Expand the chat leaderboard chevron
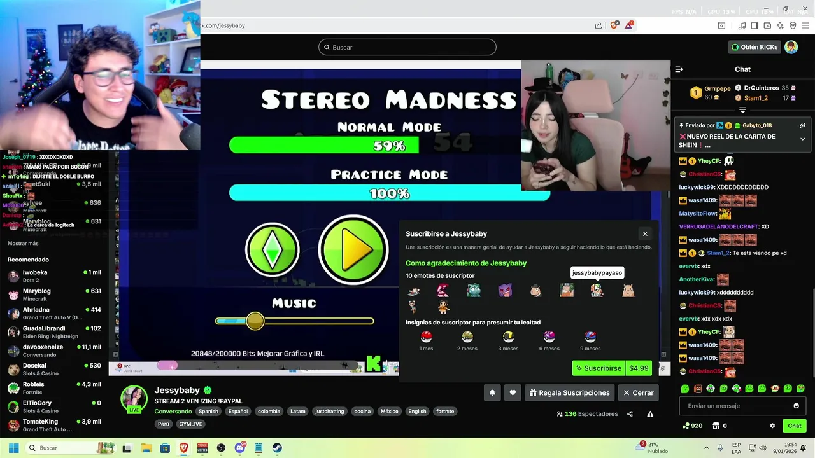815x458 pixels. [742, 110]
